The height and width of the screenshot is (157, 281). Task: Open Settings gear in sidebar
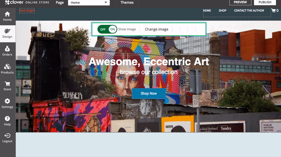click(x=7, y=101)
